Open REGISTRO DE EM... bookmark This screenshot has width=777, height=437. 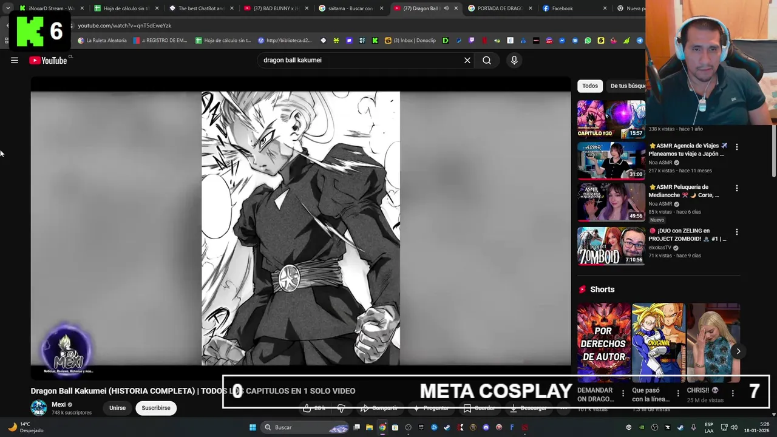(x=160, y=41)
